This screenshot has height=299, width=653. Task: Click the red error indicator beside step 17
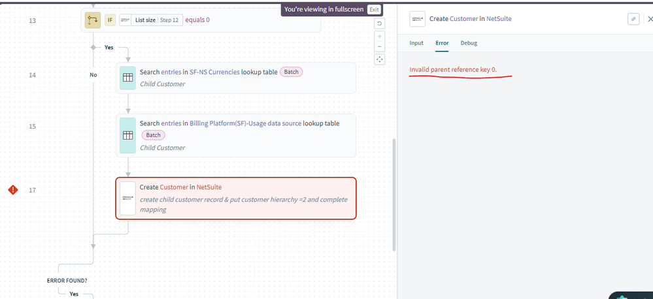click(12, 190)
